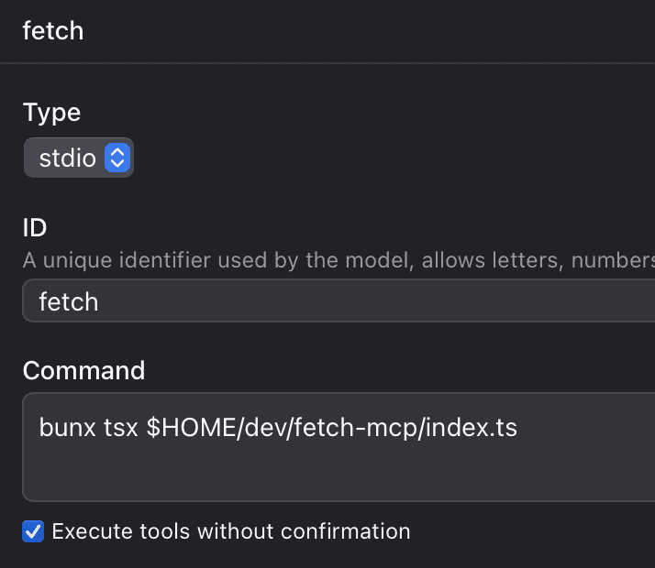Viewport: 655px width, 568px height.
Task: Click the 'Execute tools without confirmation' label text
Action: (231, 531)
